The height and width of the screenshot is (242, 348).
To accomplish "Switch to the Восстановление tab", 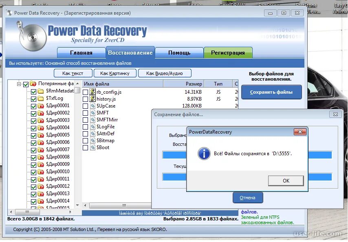I will (130, 52).
